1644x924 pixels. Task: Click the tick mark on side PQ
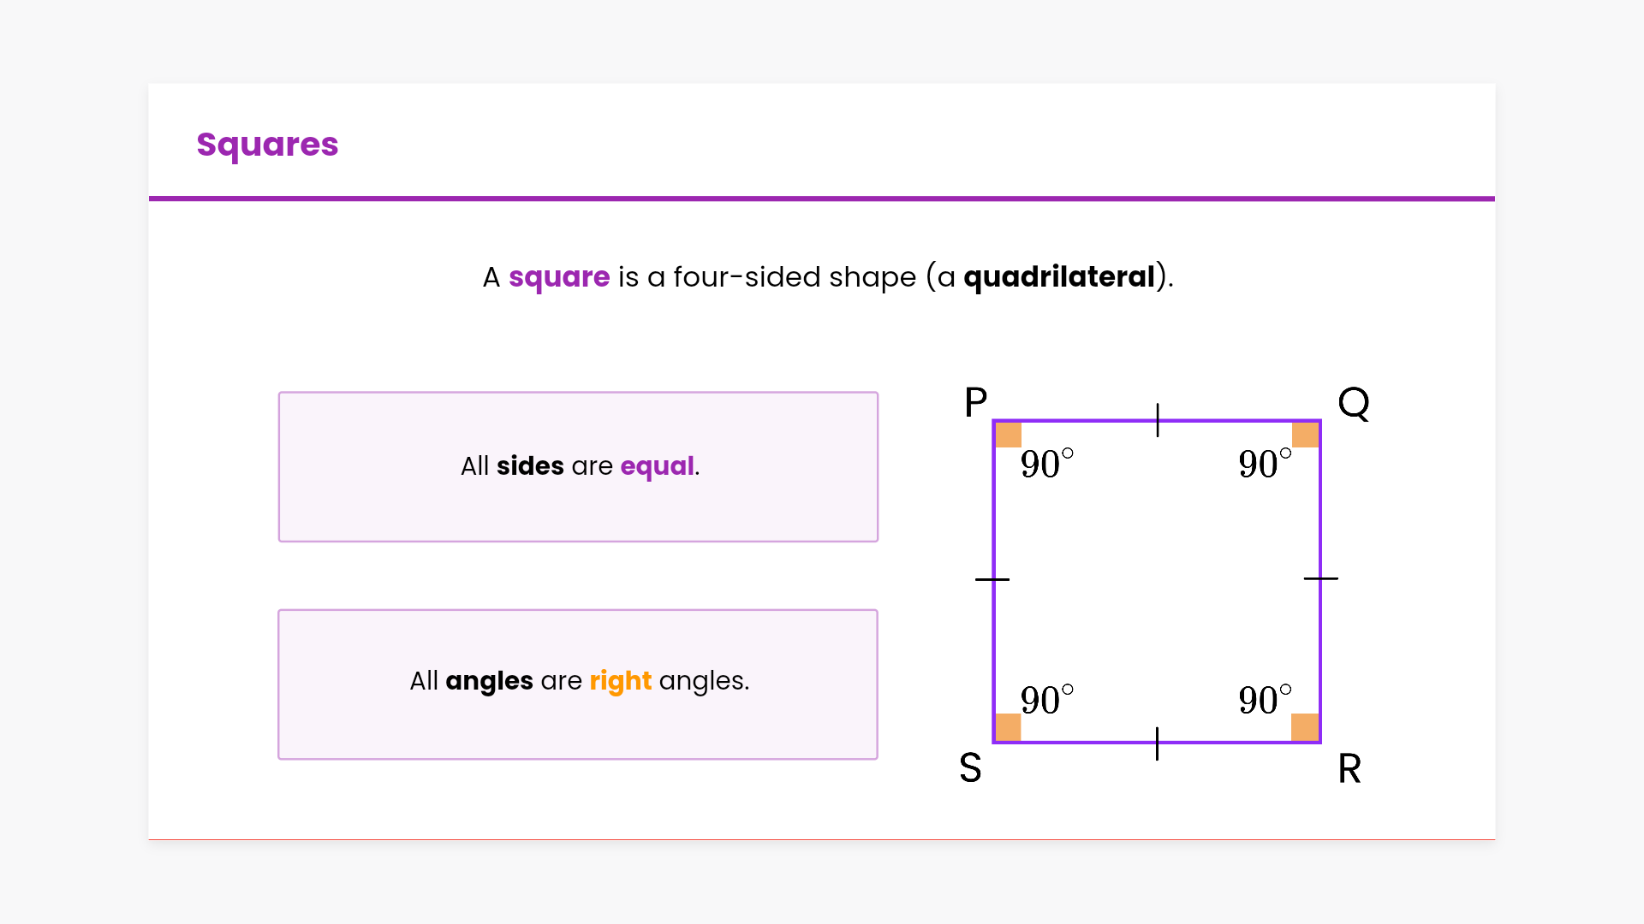tap(1158, 420)
